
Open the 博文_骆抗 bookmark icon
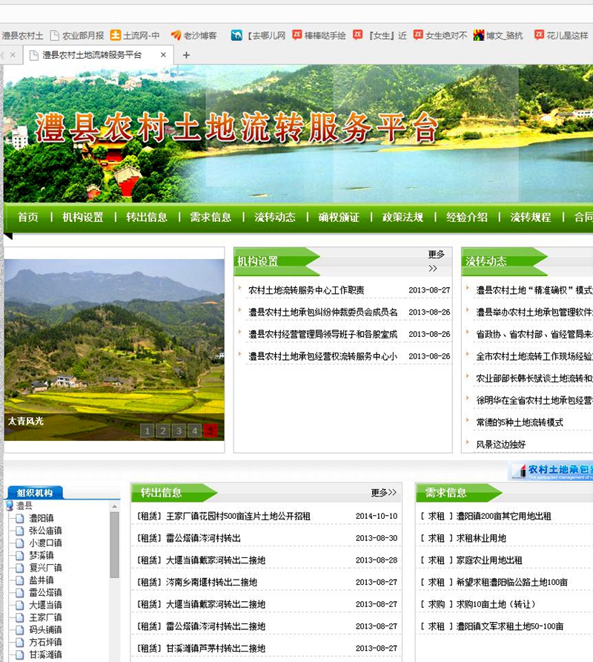(478, 35)
